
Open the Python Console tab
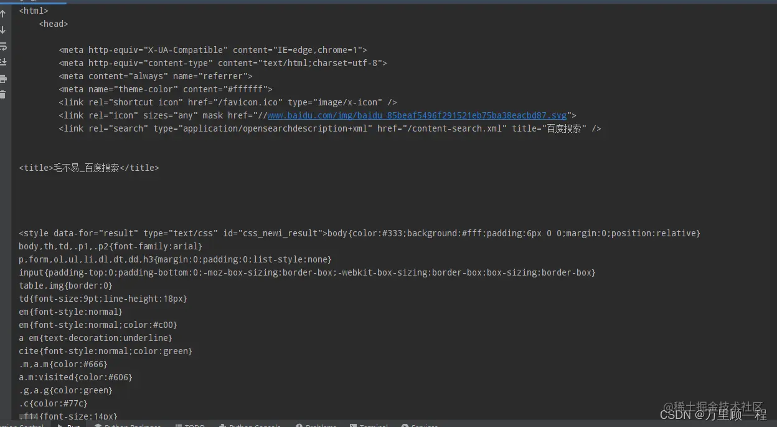click(249, 425)
